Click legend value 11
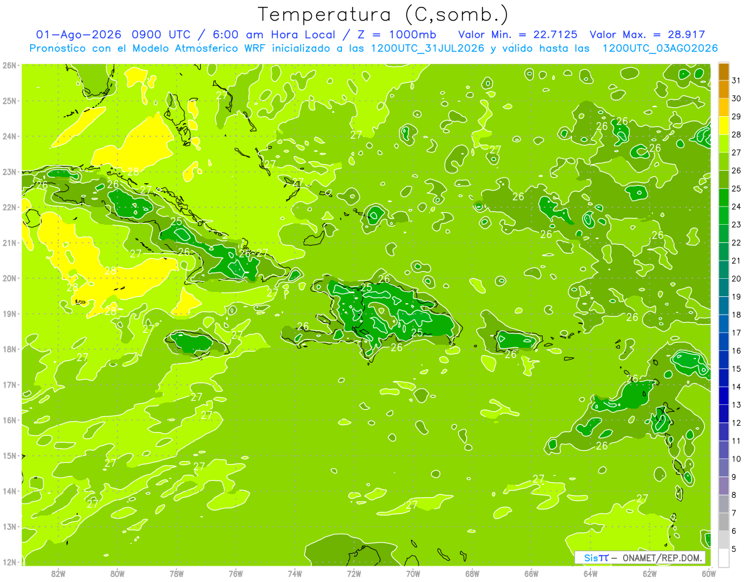Screen dimensions: 753x582 point(737,441)
